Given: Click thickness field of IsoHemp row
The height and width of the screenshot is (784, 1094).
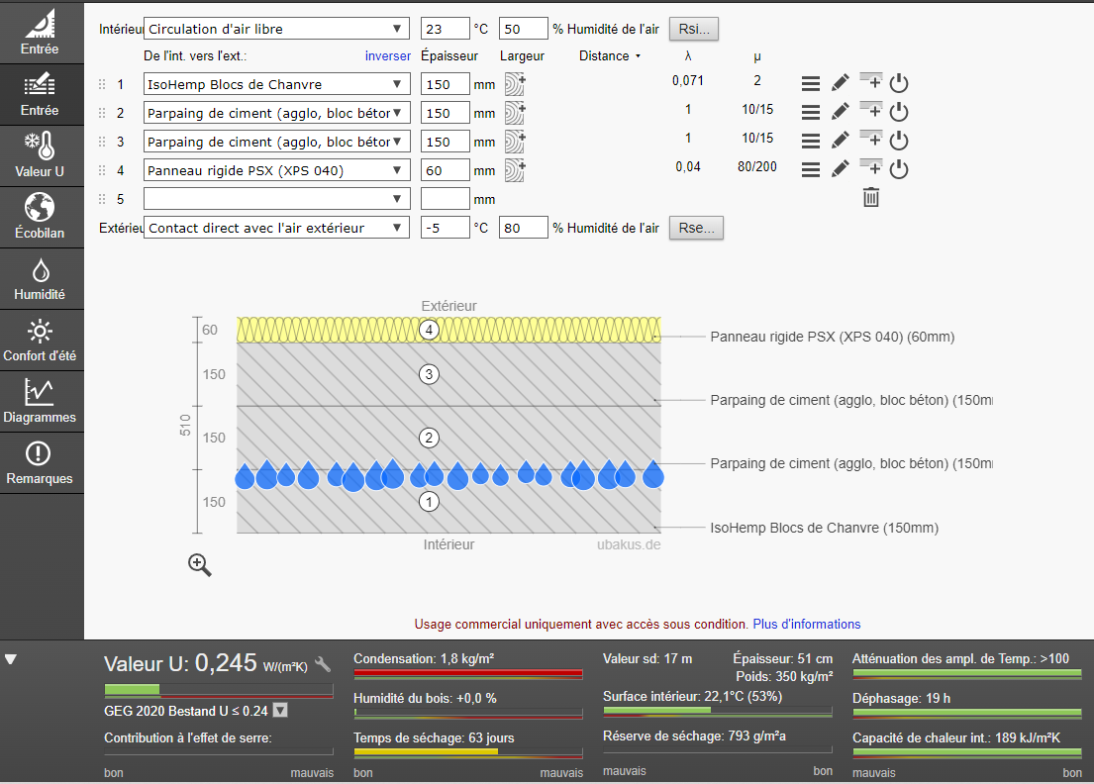Looking at the screenshot, I should pos(446,84).
